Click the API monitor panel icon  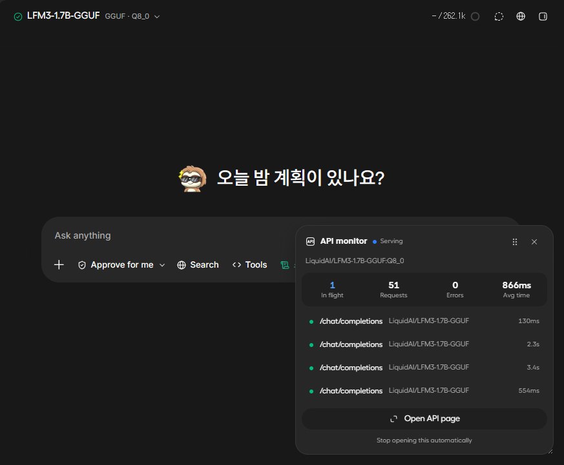coord(310,241)
